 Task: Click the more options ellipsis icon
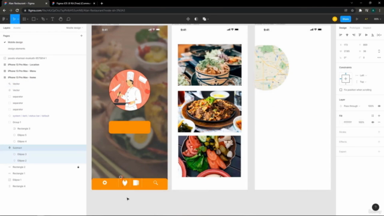[x=379, y=58]
